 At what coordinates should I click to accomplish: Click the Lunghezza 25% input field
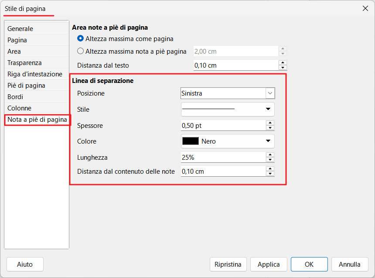(223, 157)
